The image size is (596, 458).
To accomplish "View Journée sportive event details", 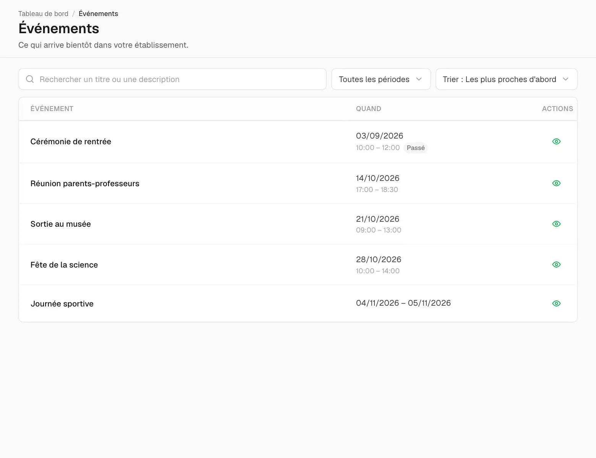I will pyautogui.click(x=556, y=304).
